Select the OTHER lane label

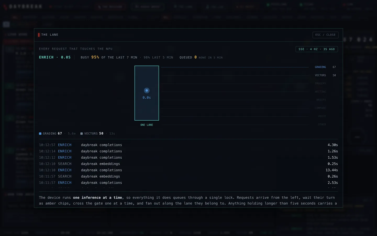[x=322, y=125]
